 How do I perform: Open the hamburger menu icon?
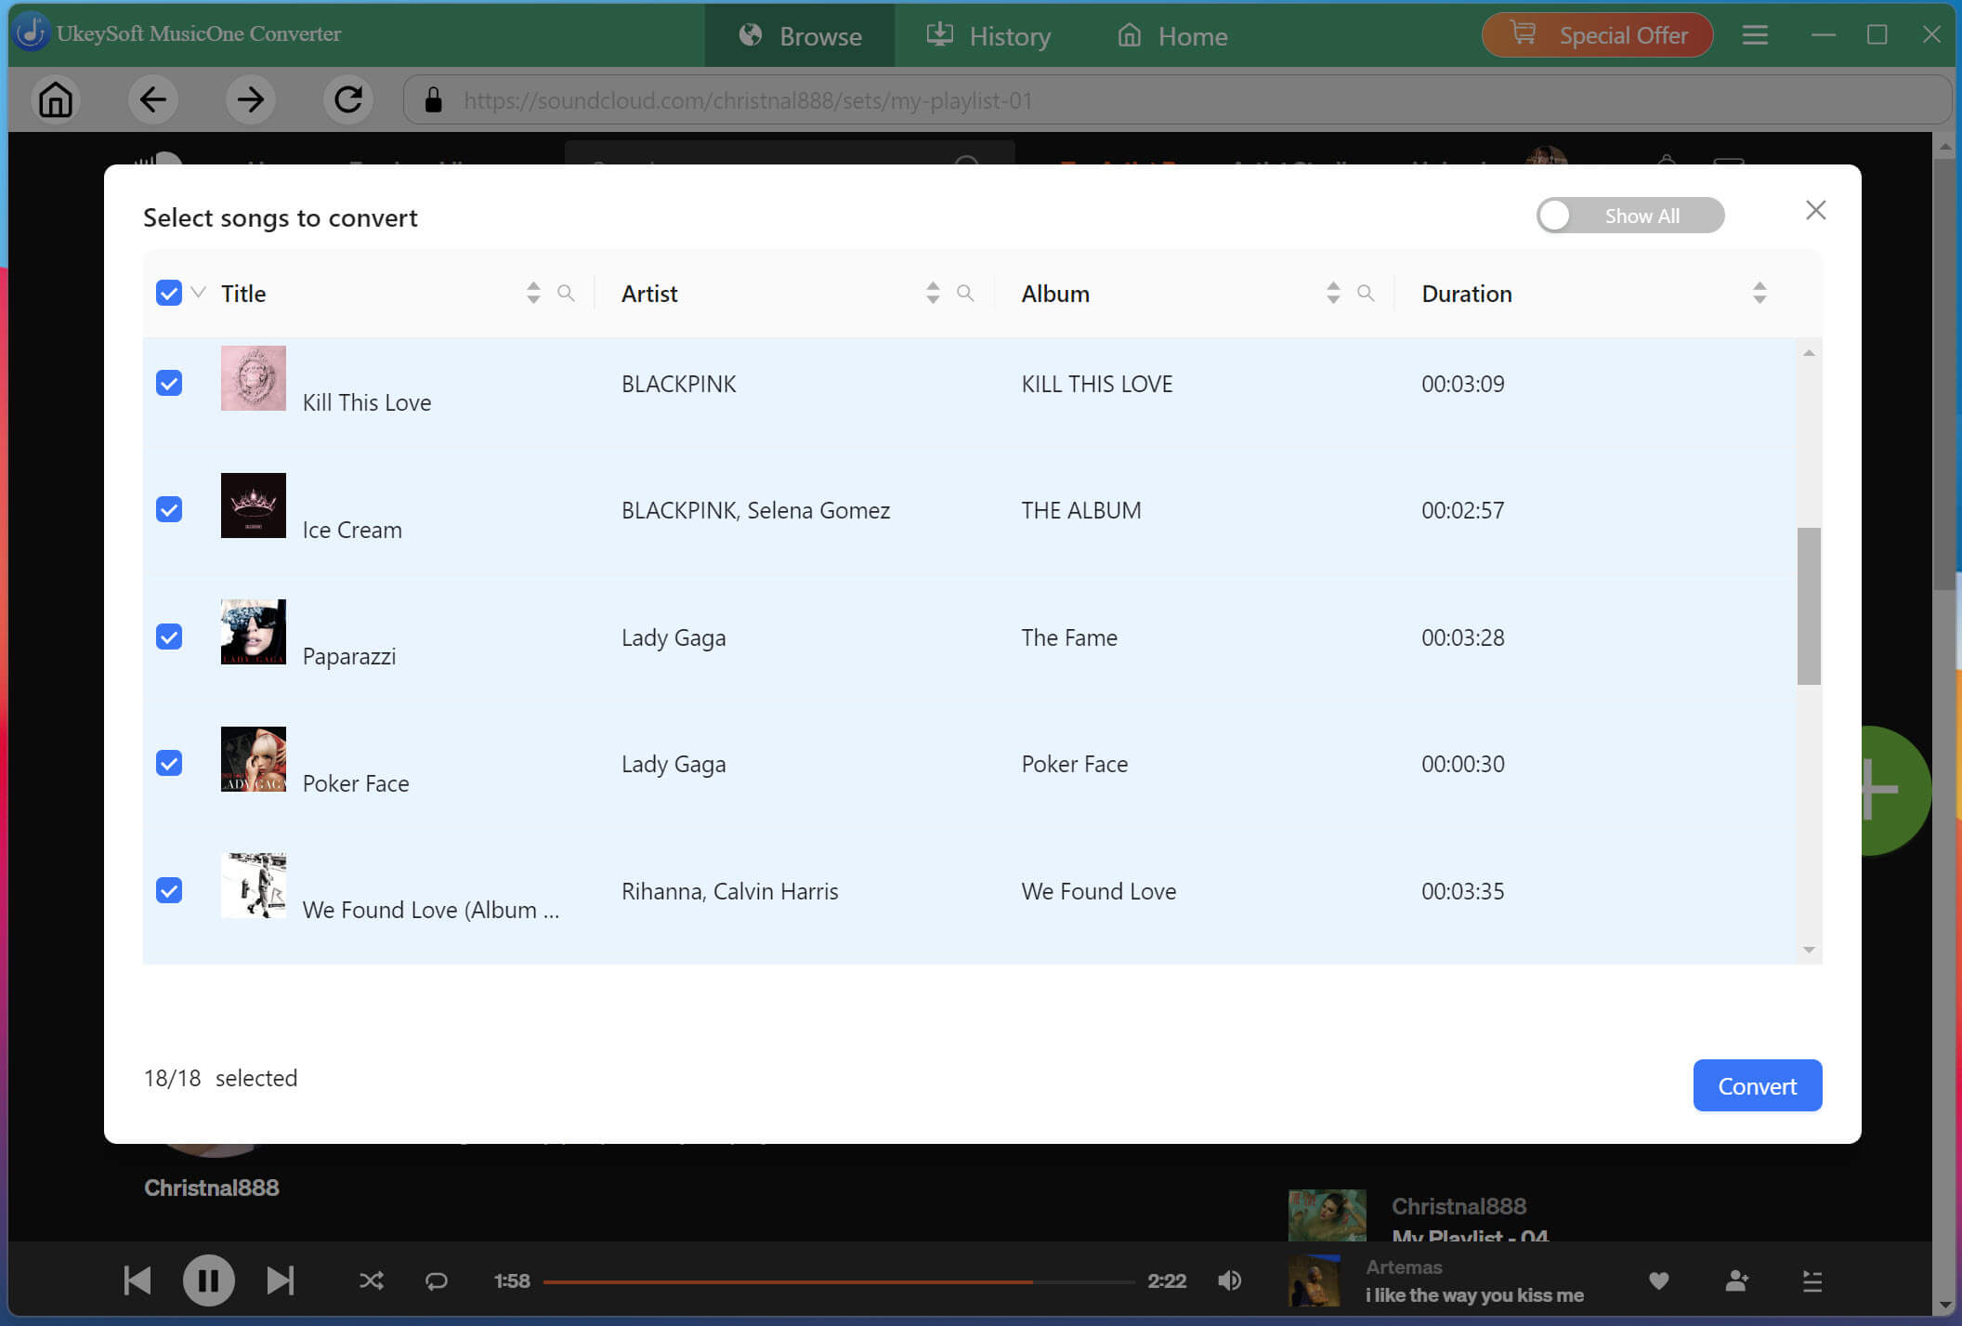(1755, 35)
